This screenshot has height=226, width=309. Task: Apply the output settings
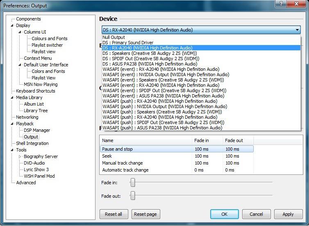coord(289,214)
